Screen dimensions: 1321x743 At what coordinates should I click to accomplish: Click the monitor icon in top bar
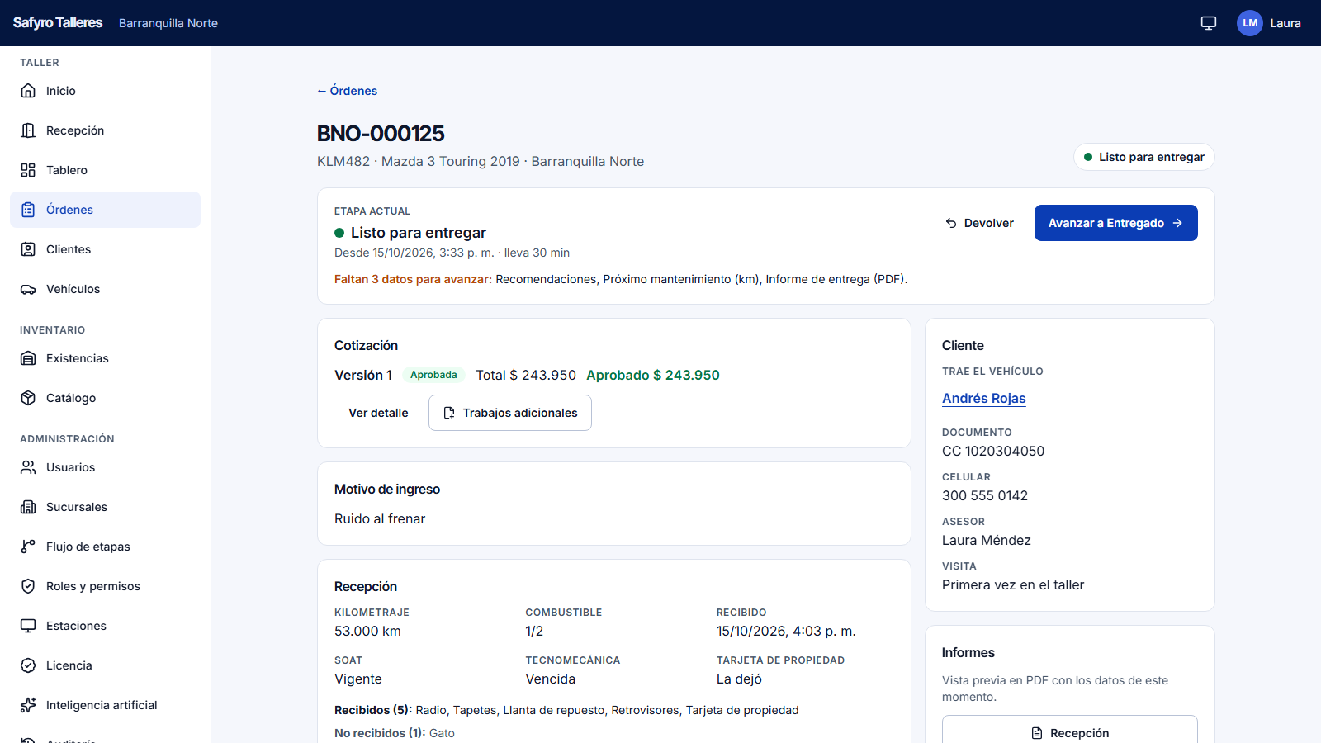(x=1209, y=23)
